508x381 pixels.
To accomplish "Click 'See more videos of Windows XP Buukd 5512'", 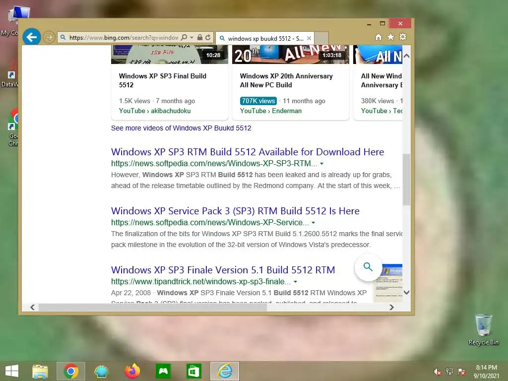I will 181,128.
